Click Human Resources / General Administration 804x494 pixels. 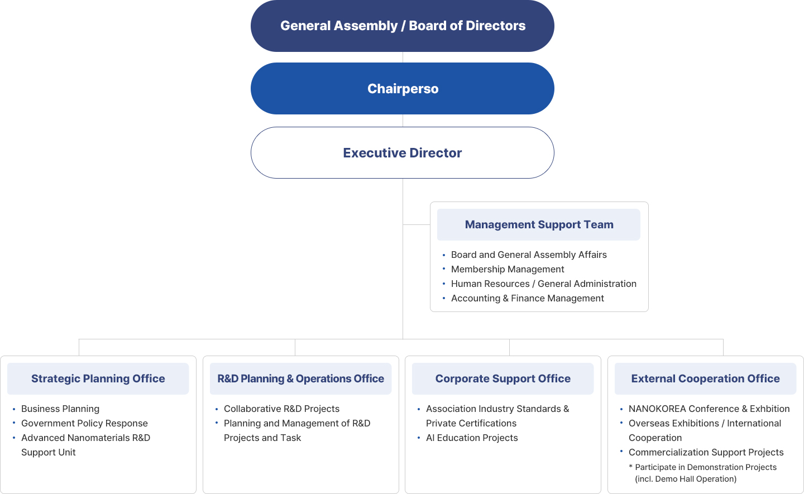tap(543, 284)
